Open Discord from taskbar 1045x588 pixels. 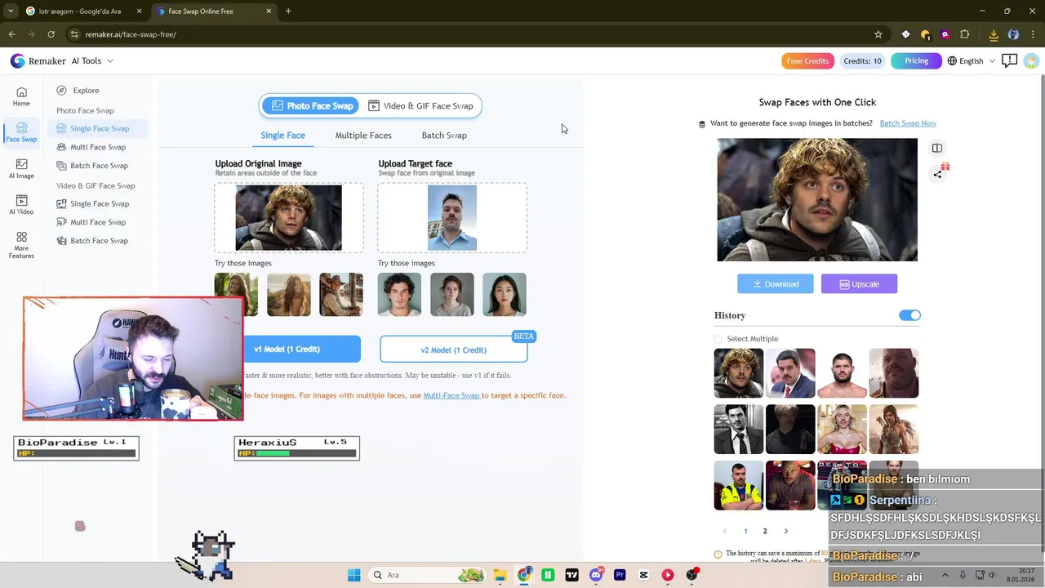(x=596, y=575)
